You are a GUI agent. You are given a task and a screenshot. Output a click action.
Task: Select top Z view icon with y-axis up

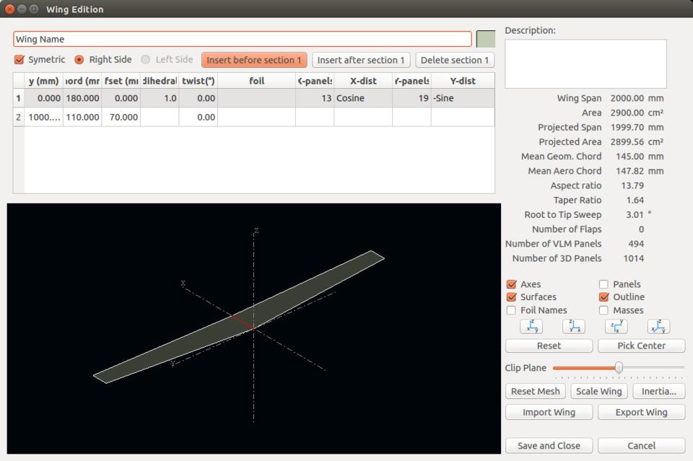coord(616,327)
